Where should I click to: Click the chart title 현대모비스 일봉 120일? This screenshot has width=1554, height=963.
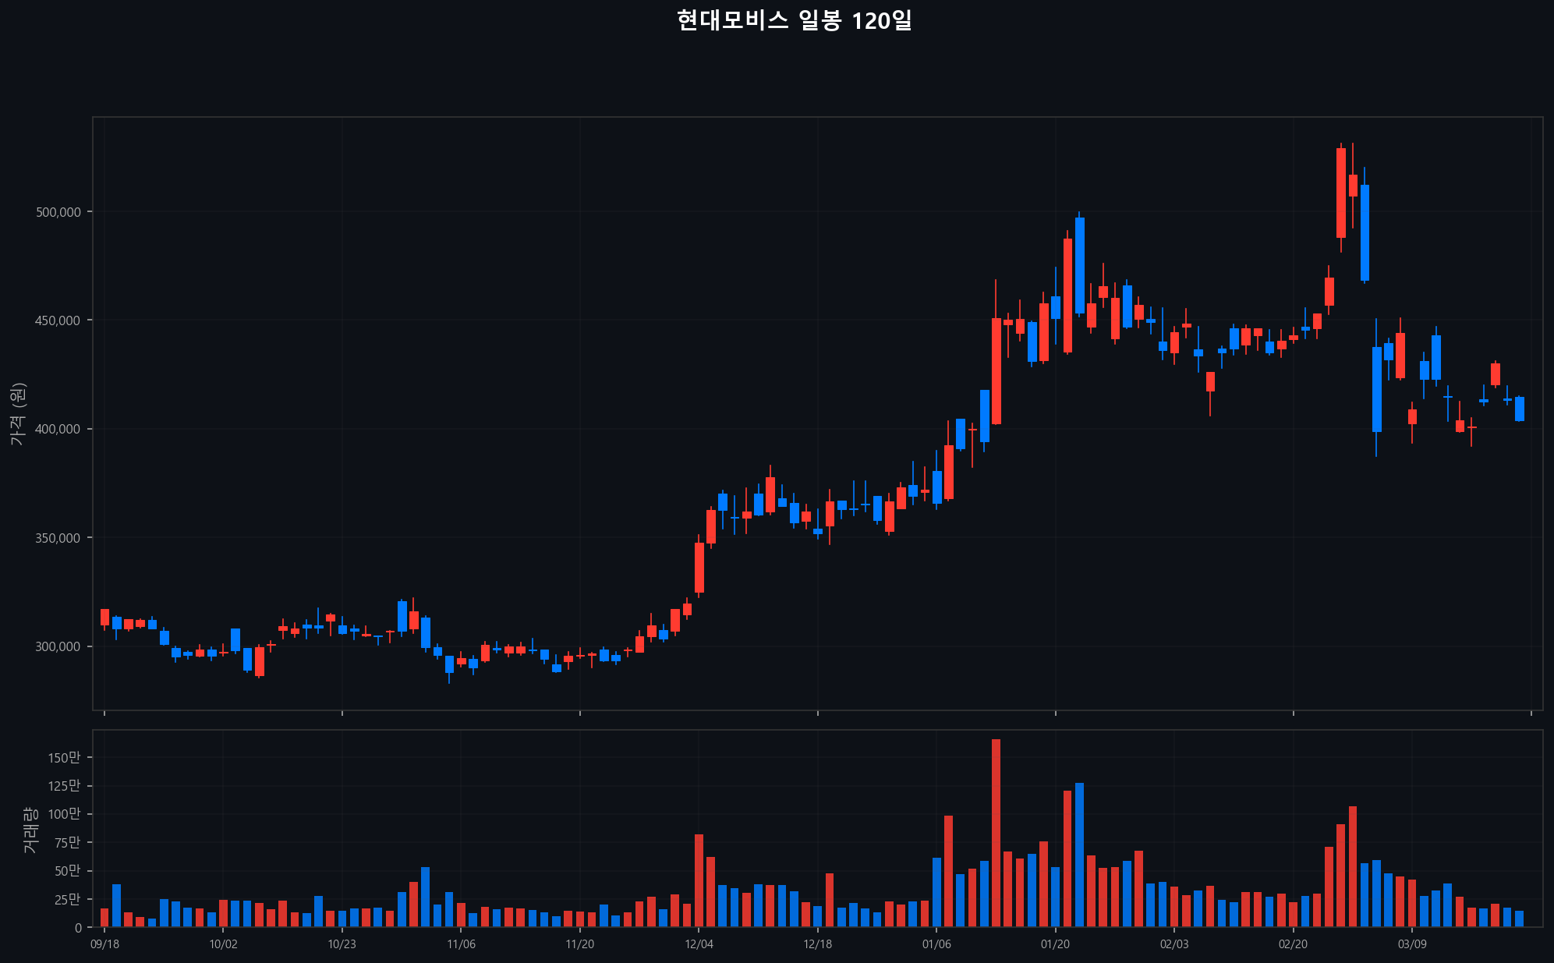(x=794, y=21)
